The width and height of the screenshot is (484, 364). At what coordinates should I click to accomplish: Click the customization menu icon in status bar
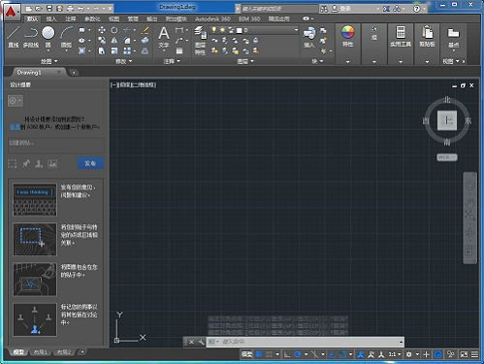(474, 354)
